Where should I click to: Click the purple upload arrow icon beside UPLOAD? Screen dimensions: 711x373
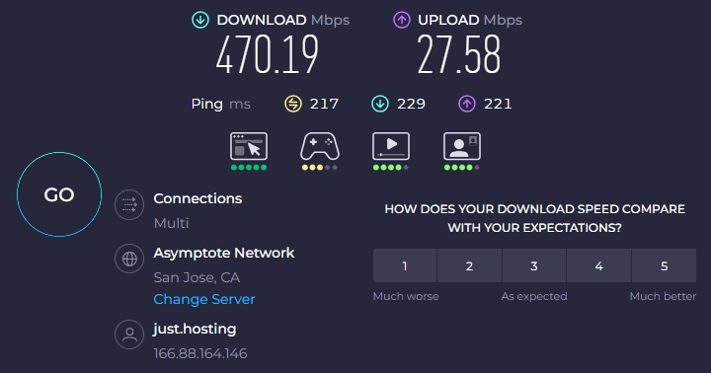[x=402, y=20]
